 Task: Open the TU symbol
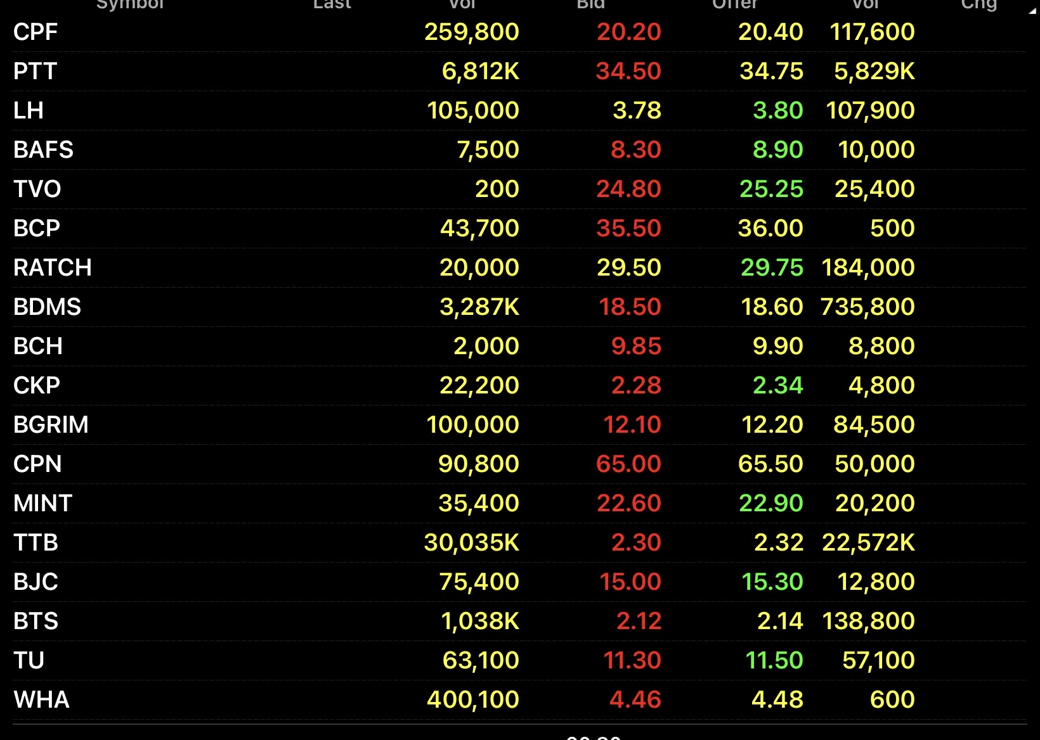tap(29, 660)
